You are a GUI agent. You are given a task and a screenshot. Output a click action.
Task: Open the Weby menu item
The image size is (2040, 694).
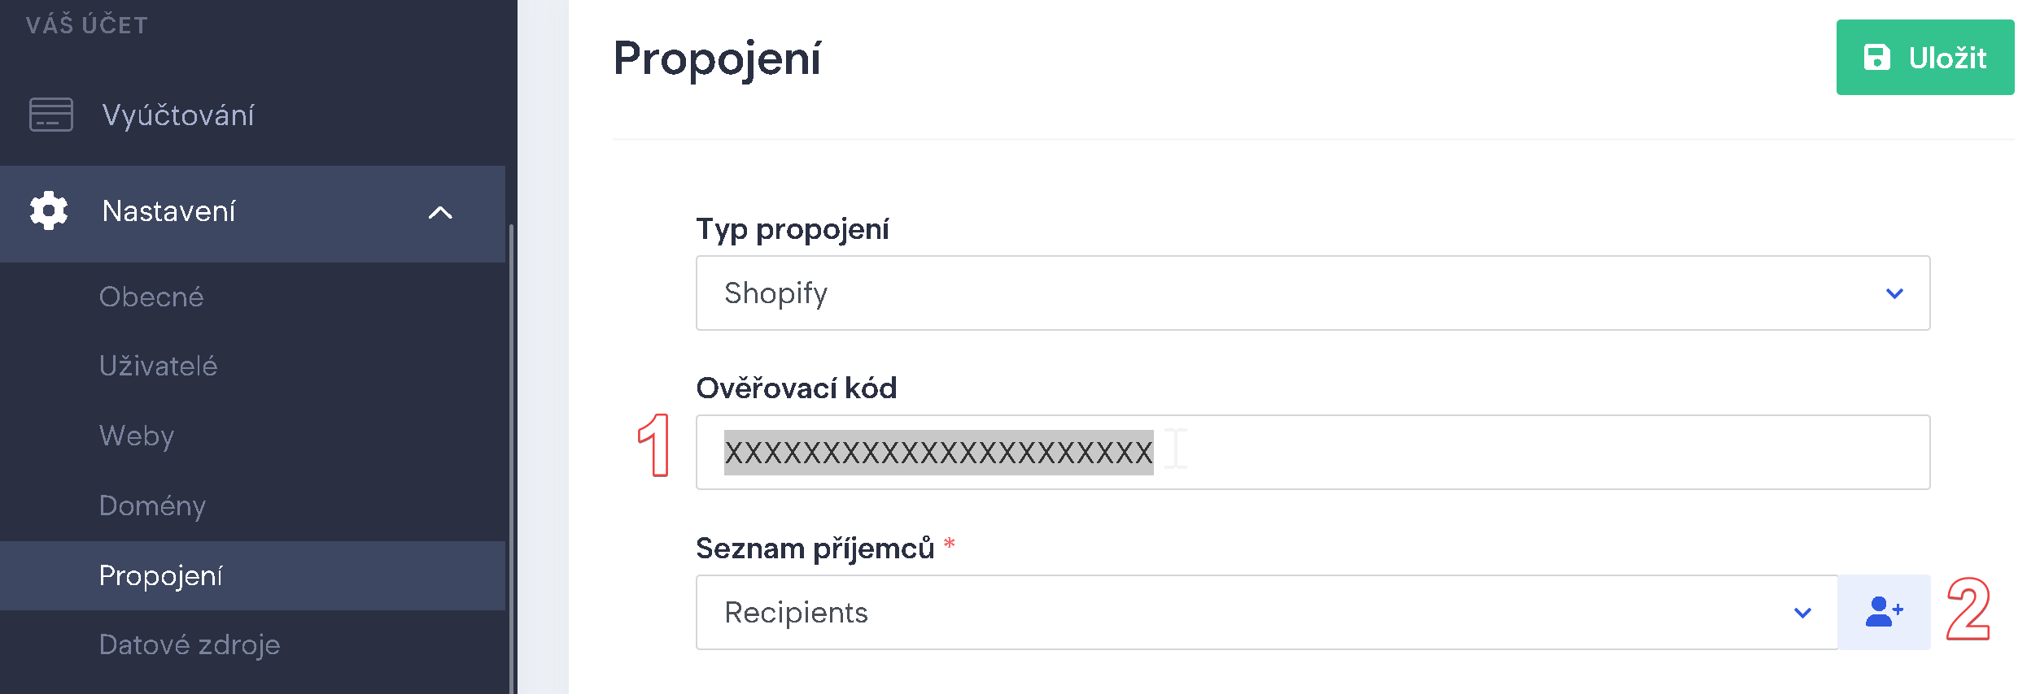[137, 436]
